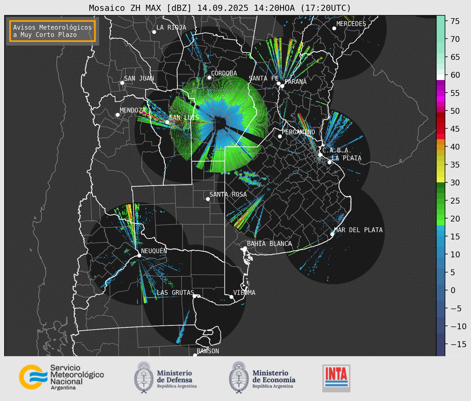Click the Neuquén city marker dot
Screen dimensions: 471x401
coord(139,255)
